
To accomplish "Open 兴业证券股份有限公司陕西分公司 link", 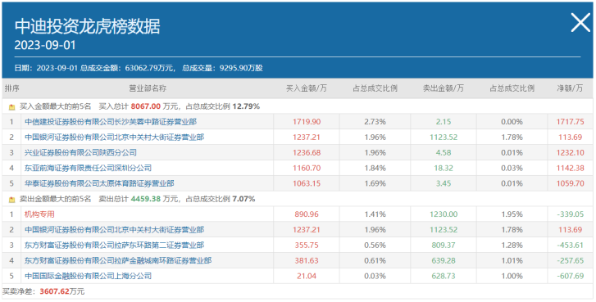I will (x=80, y=152).
